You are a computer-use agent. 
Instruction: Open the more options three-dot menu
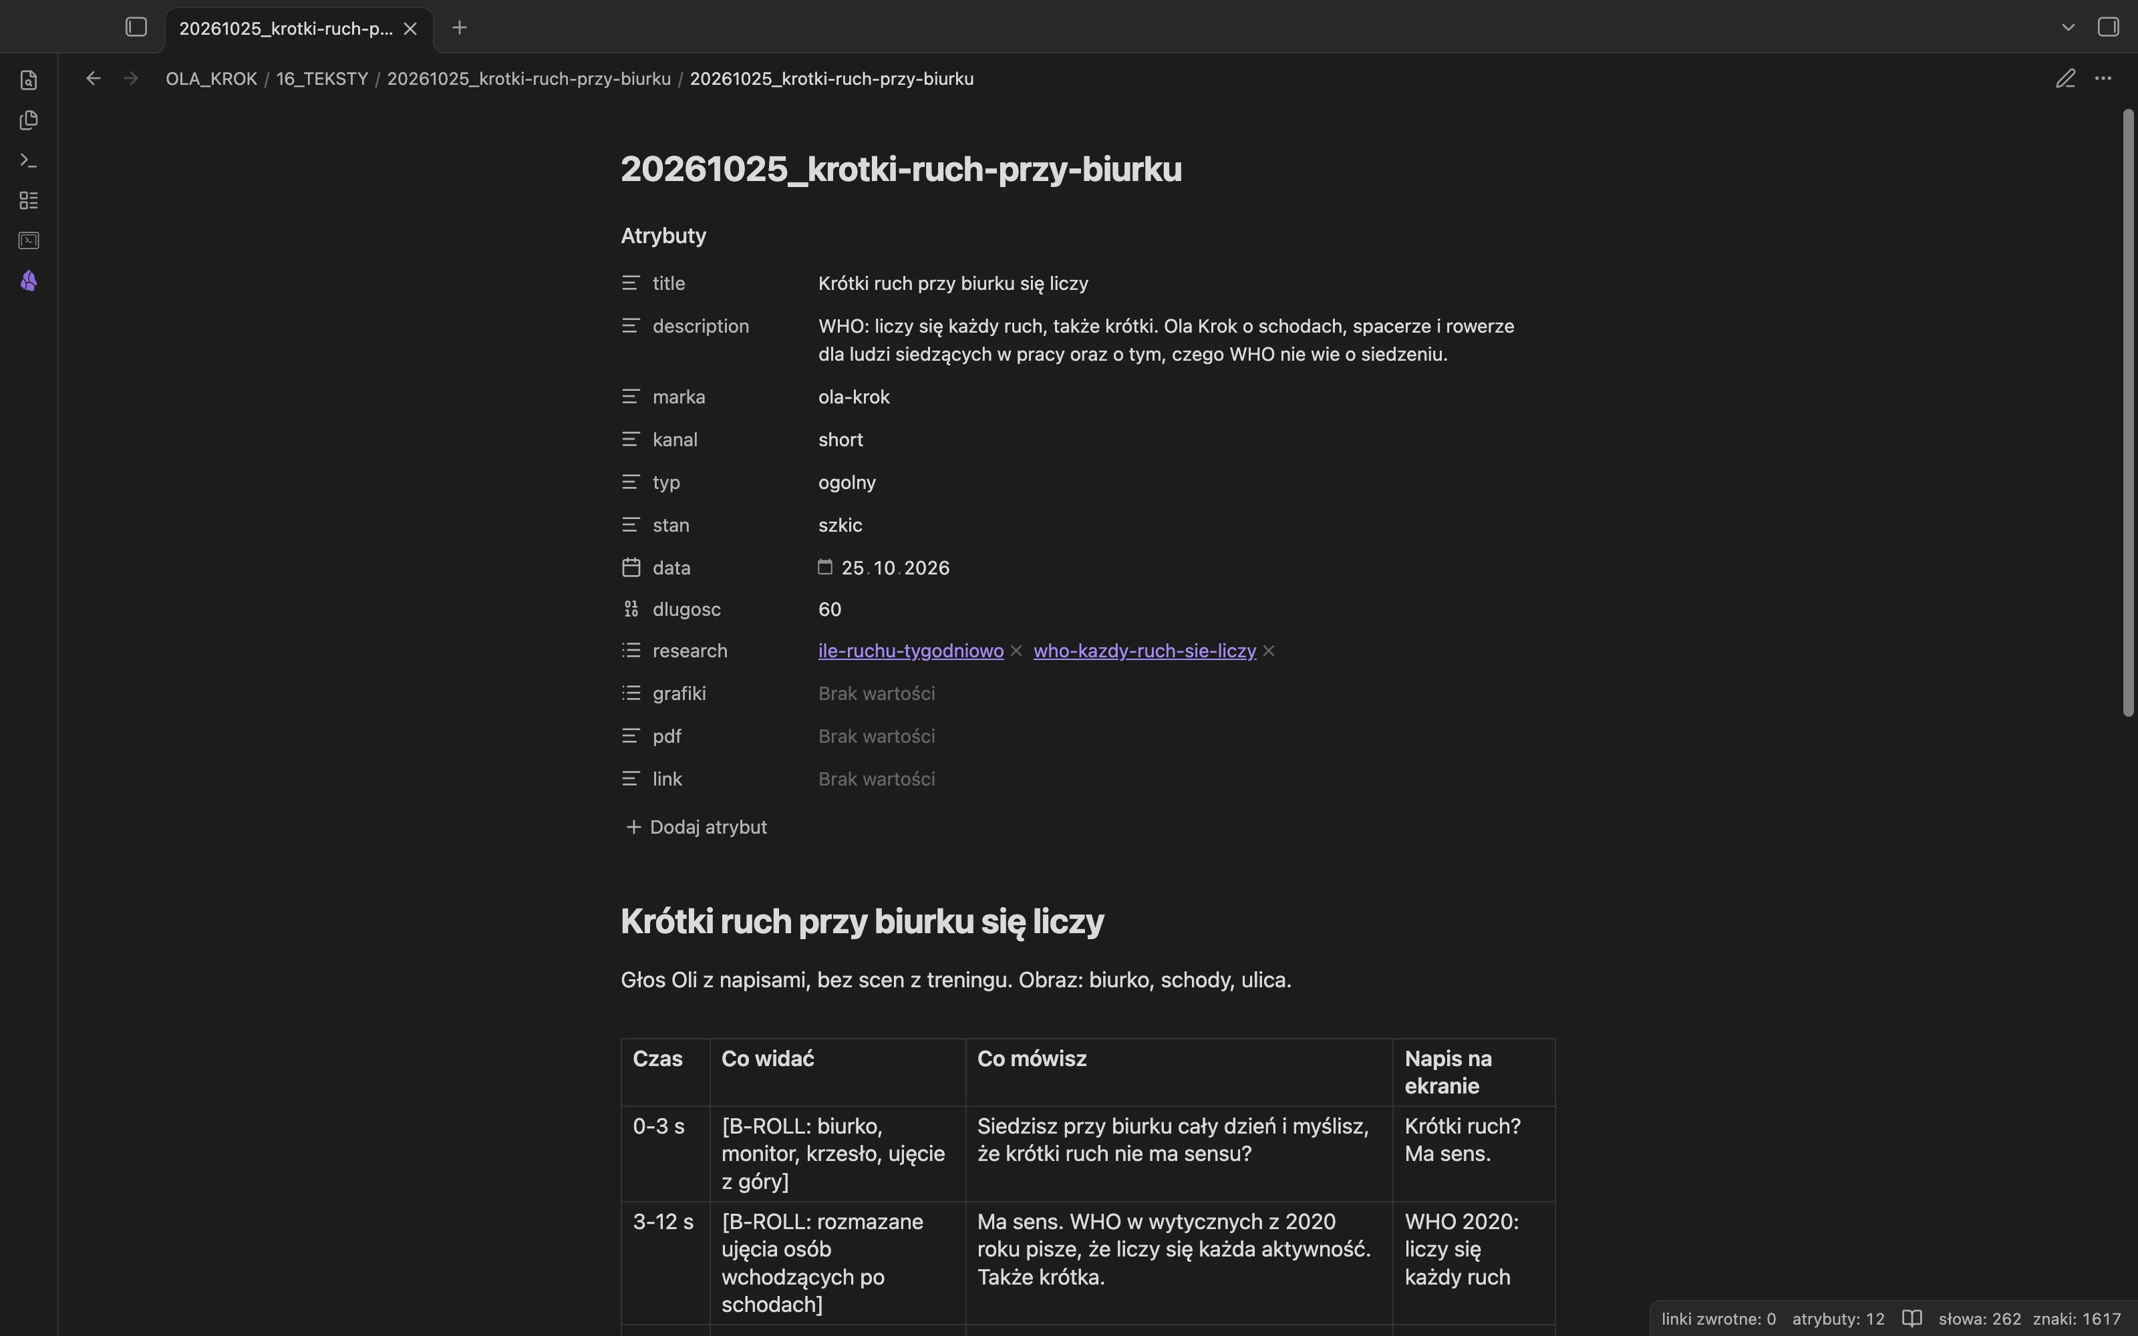[2103, 79]
